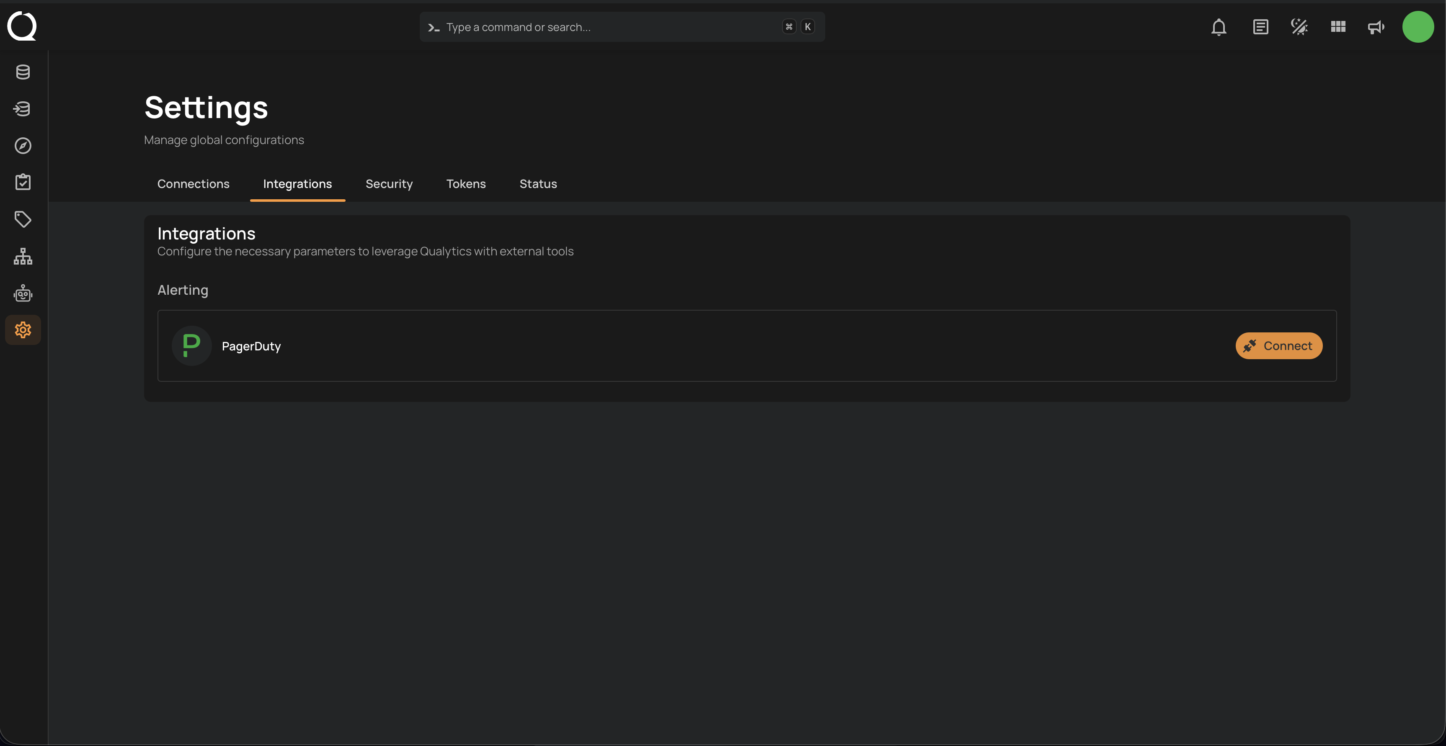Click the green user avatar
The height and width of the screenshot is (746, 1446).
[x=1418, y=26]
